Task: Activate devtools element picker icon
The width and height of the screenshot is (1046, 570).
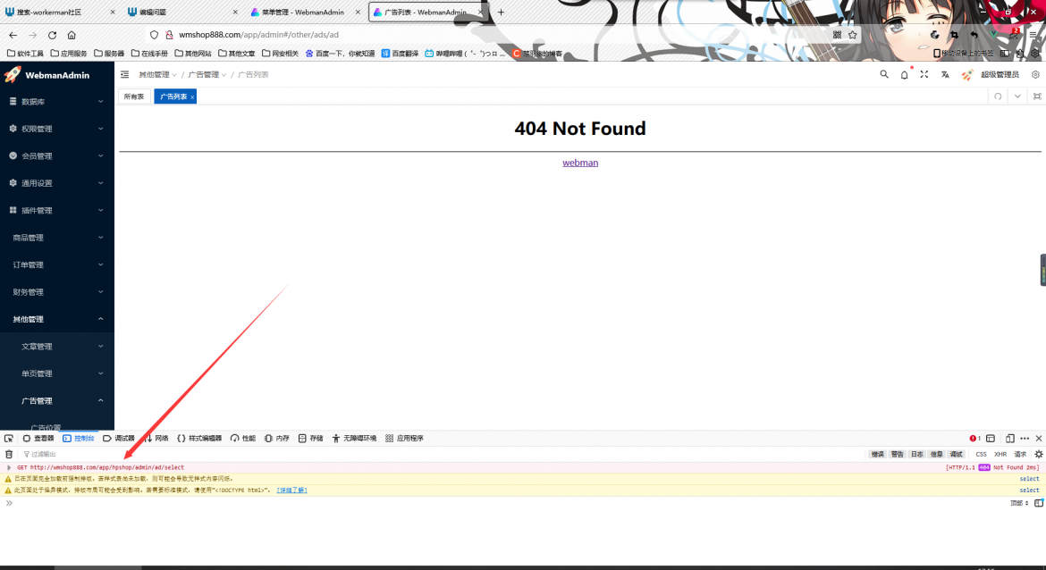Action: click(9, 439)
